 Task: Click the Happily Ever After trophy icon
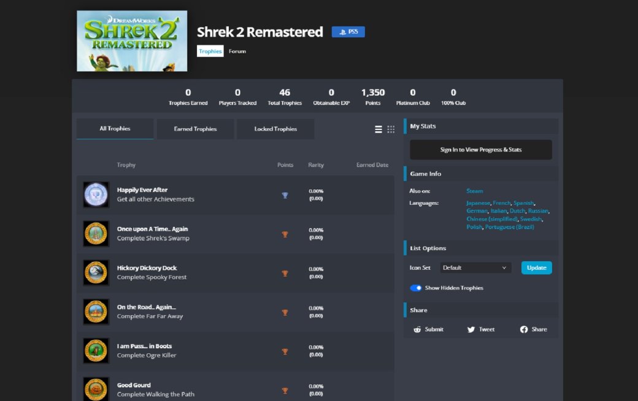(x=96, y=195)
